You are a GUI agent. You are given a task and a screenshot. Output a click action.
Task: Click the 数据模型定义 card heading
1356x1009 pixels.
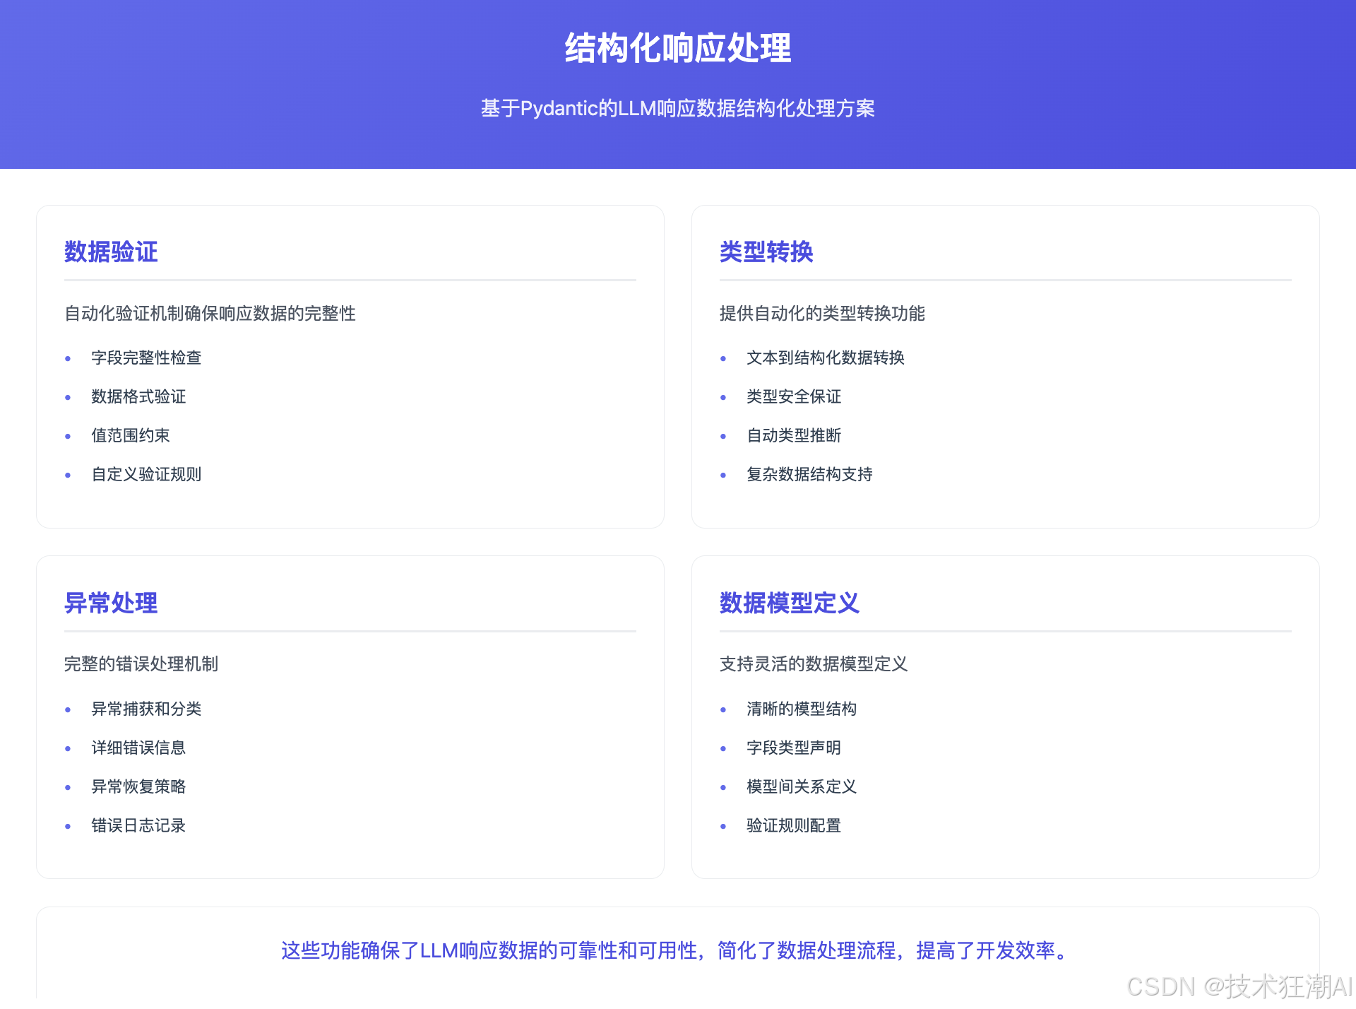789,603
